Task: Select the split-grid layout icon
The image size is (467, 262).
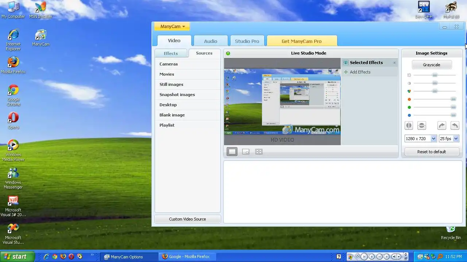Action: pos(259,152)
